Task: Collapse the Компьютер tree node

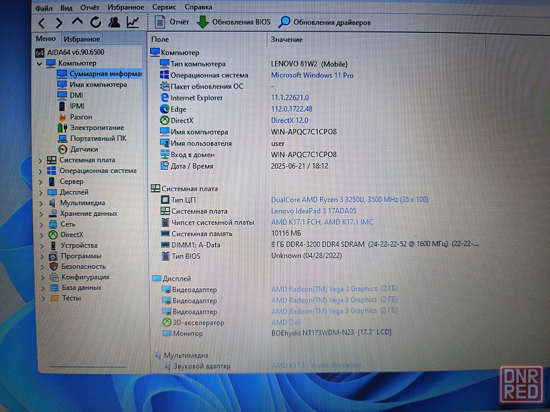Action: tap(40, 64)
